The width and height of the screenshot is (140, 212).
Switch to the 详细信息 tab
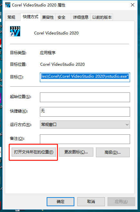tap(80, 17)
